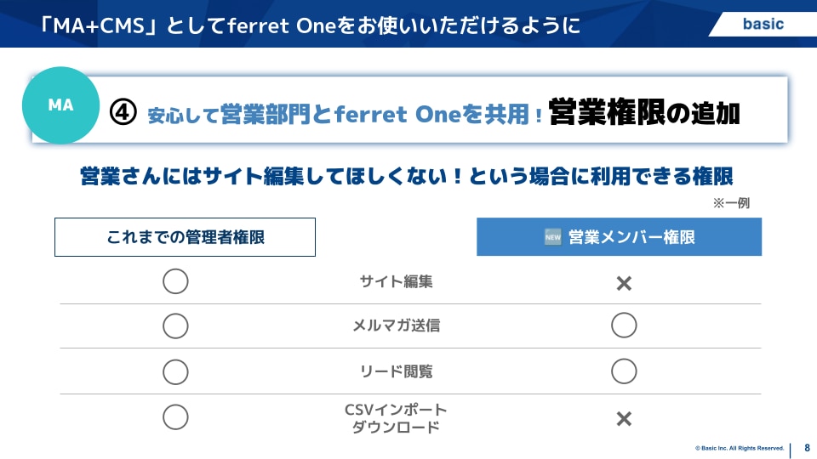
Task: Click the X mark for サイト編集
Action: pos(624,283)
